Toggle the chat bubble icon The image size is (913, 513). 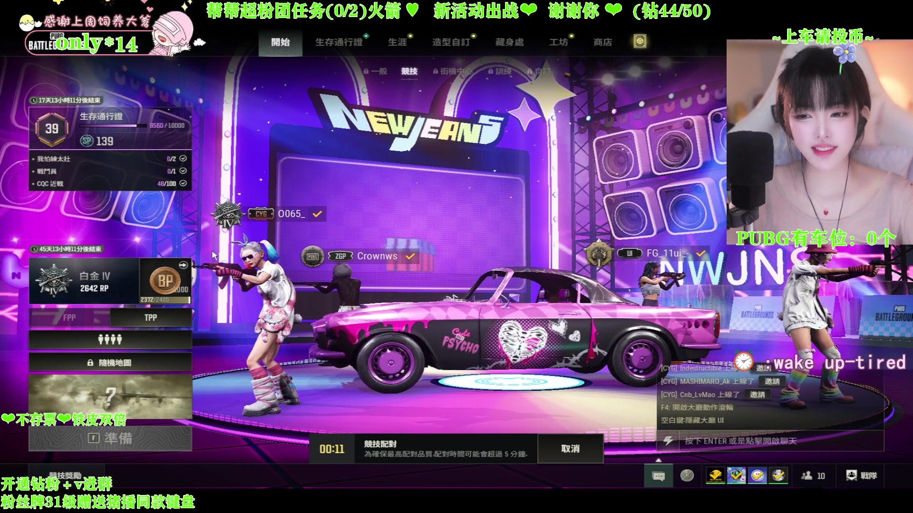point(659,476)
